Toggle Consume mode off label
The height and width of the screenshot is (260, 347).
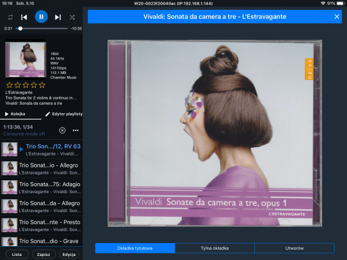(24, 134)
